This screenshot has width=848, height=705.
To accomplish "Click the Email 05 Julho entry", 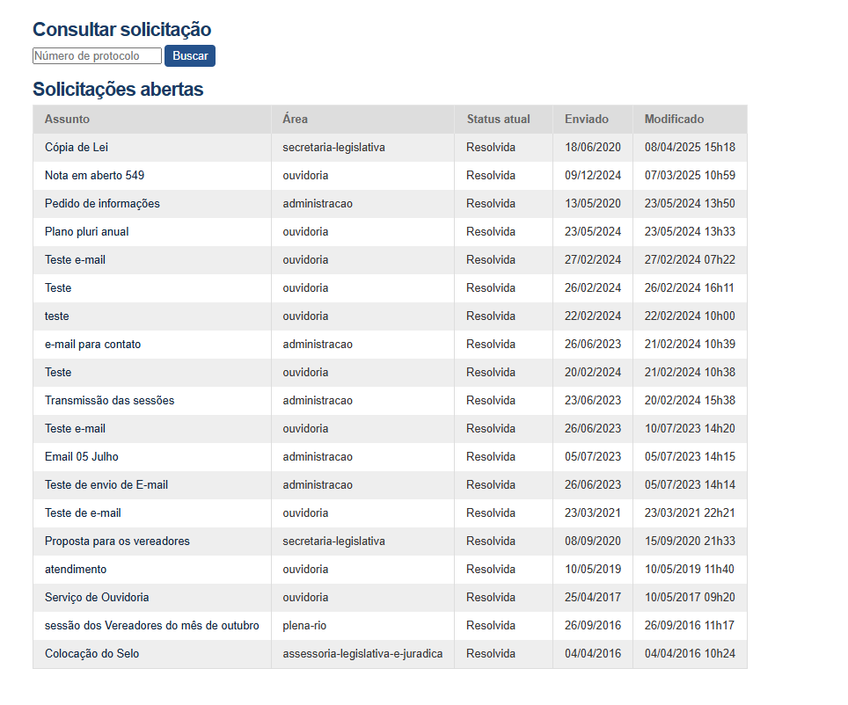I will tap(81, 457).
